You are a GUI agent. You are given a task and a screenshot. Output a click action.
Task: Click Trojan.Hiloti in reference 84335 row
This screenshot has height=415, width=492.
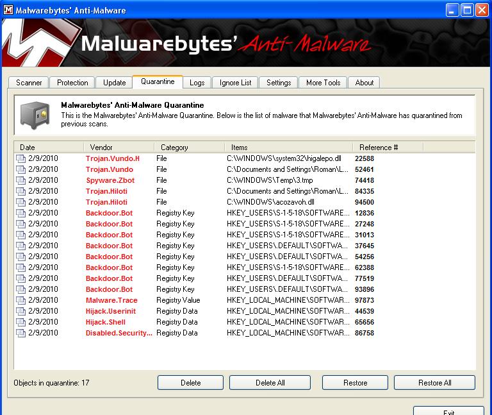[106, 191]
